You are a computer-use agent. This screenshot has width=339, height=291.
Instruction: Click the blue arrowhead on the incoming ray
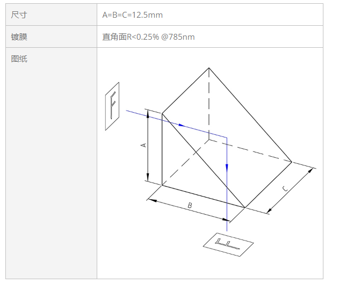(182, 125)
